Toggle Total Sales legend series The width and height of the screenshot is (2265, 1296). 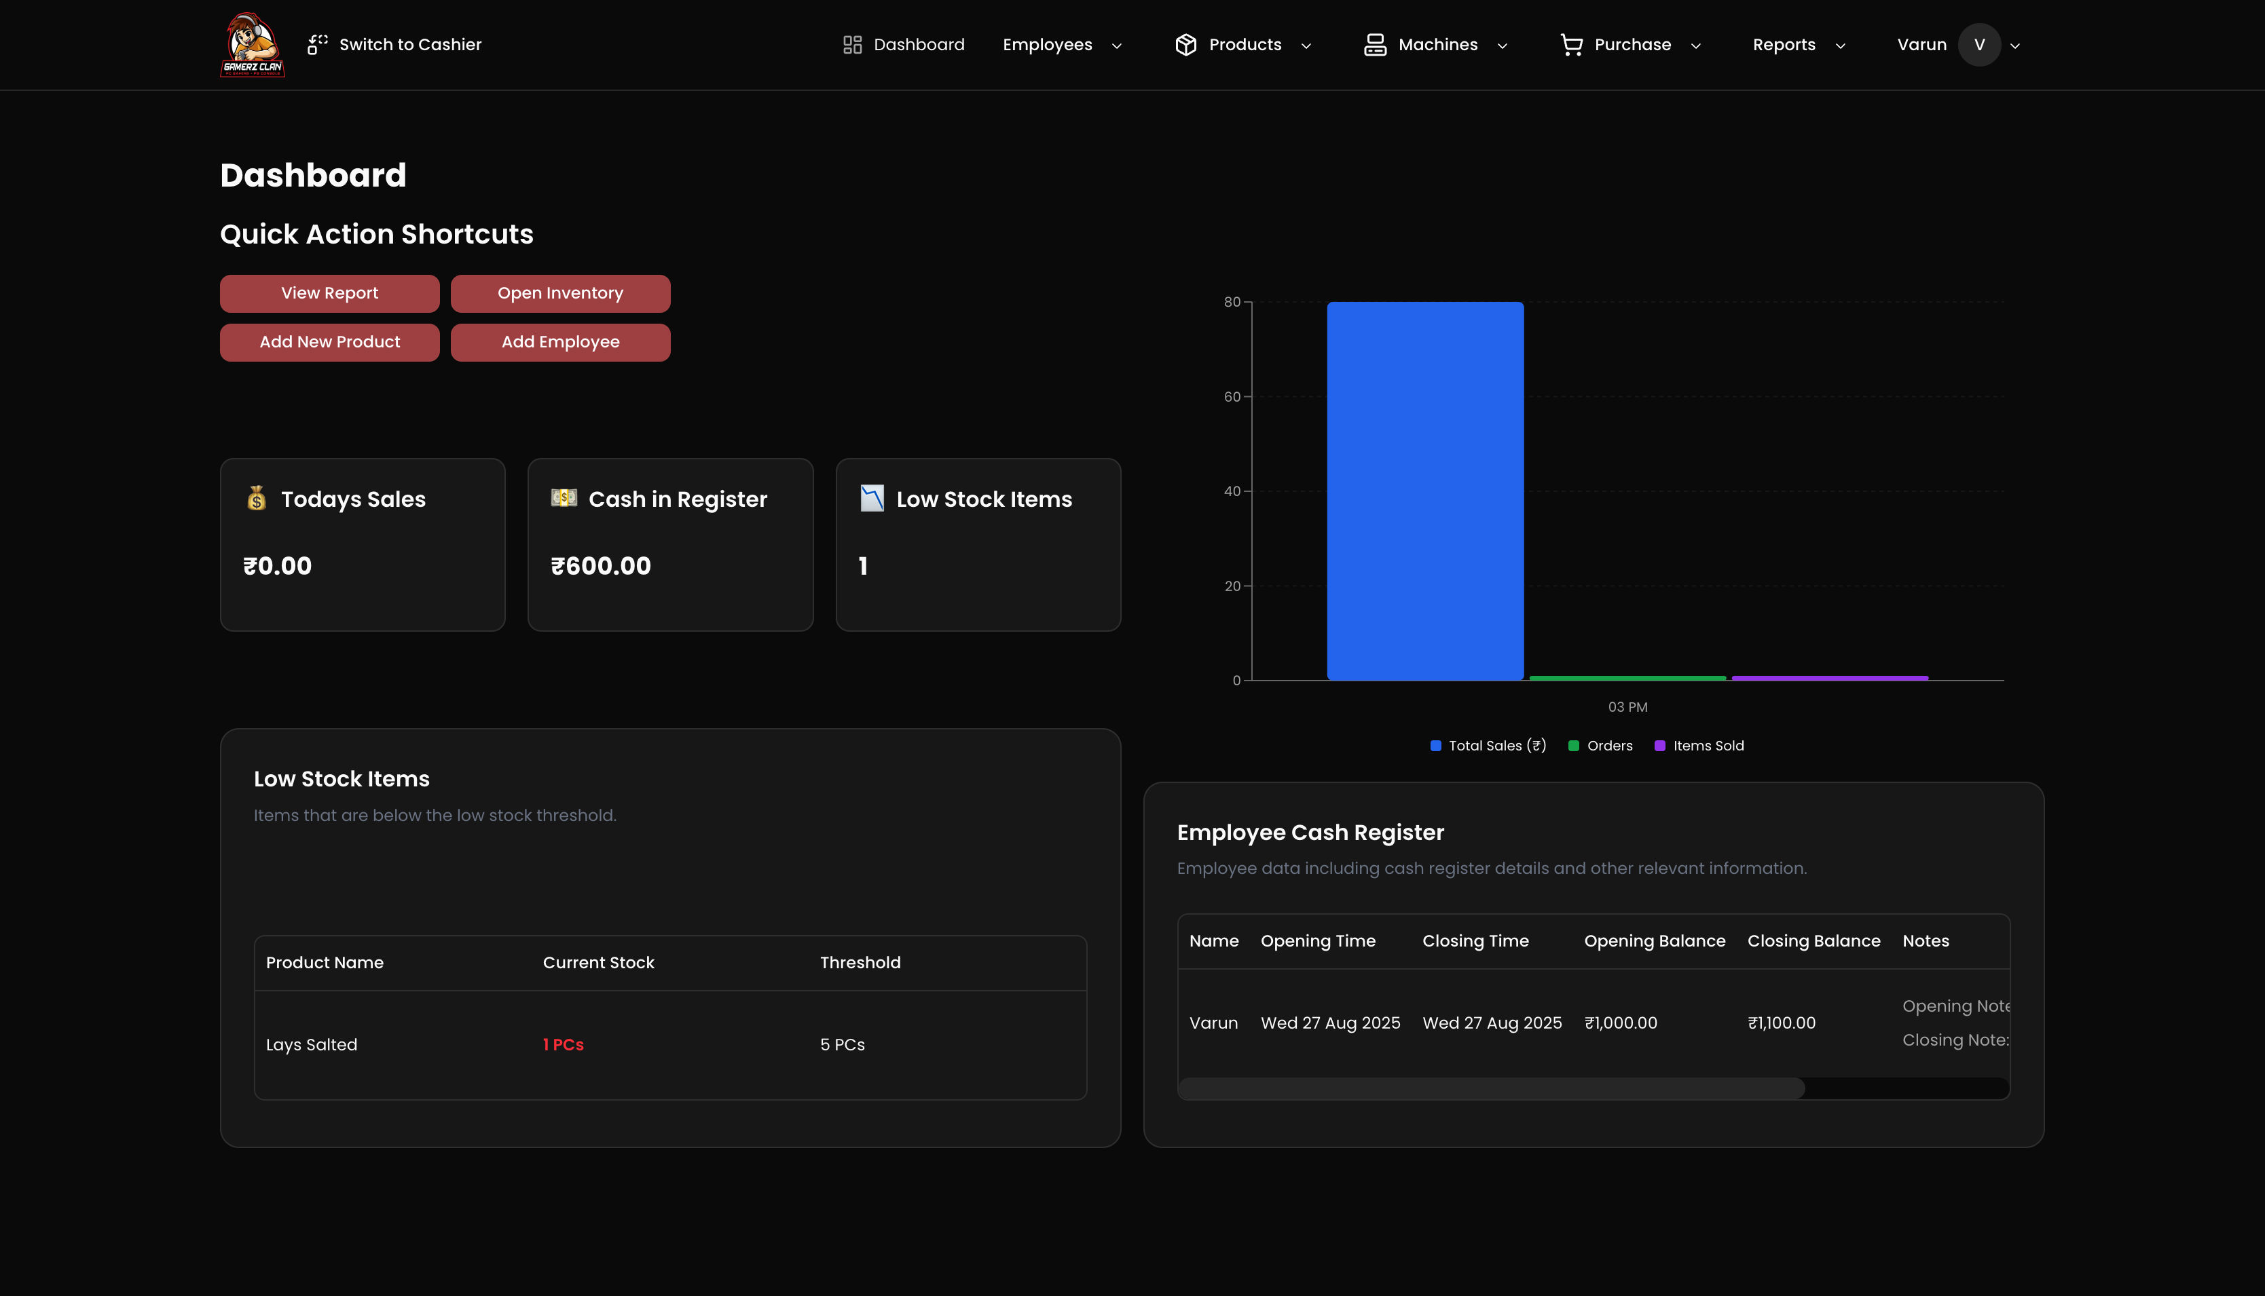pyautogui.click(x=1488, y=746)
